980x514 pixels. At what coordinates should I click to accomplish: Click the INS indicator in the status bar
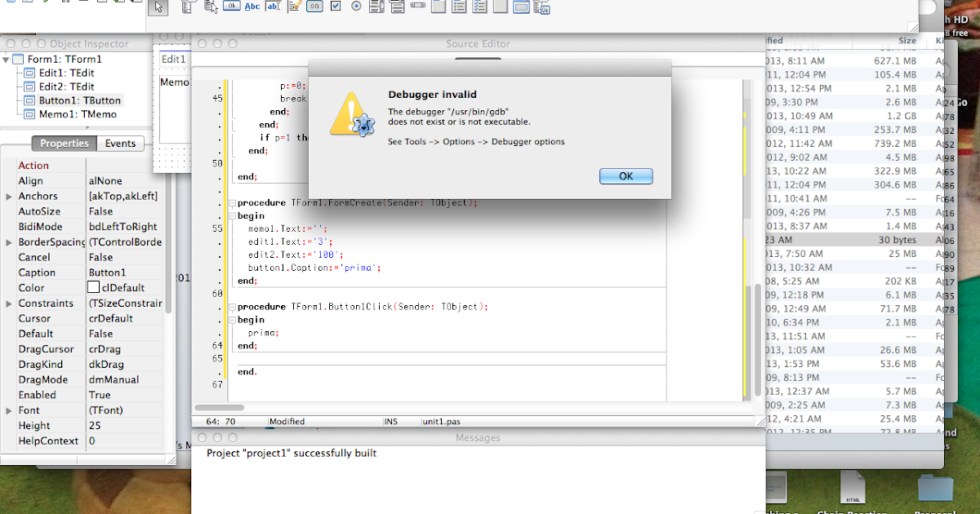point(390,422)
